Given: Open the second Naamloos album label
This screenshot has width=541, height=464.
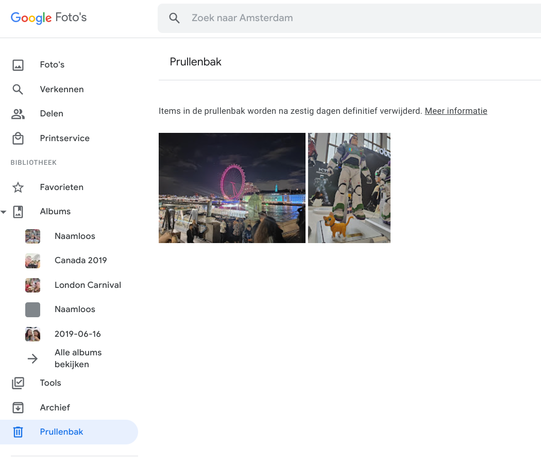Looking at the screenshot, I should pyautogui.click(x=75, y=309).
